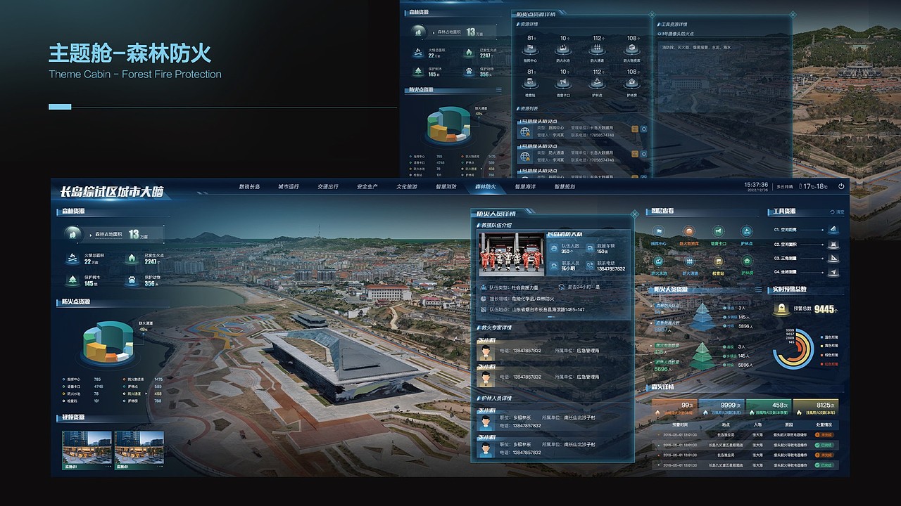Open the 458次 fire statistics card

coord(768,408)
